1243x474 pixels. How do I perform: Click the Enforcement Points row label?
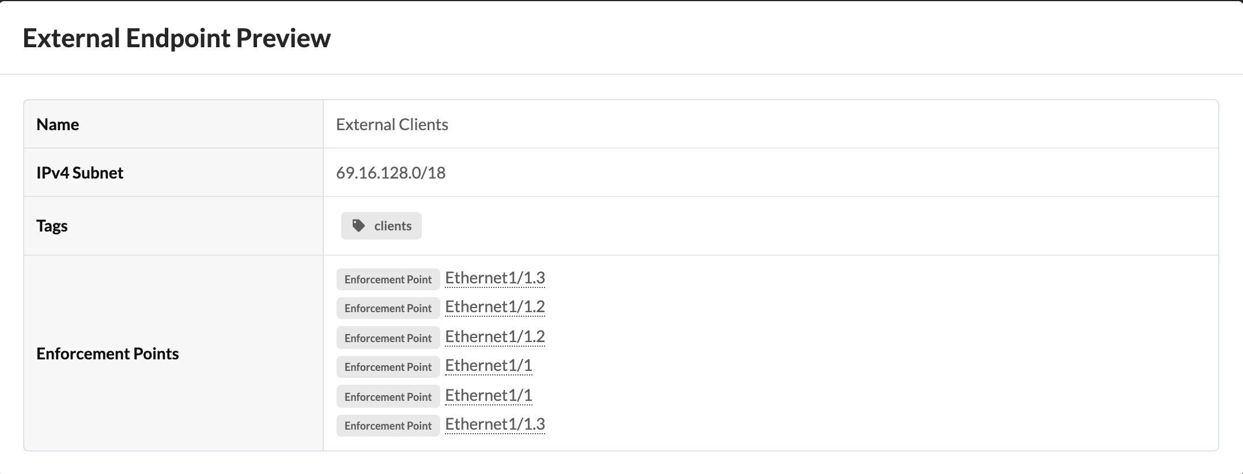pos(107,354)
